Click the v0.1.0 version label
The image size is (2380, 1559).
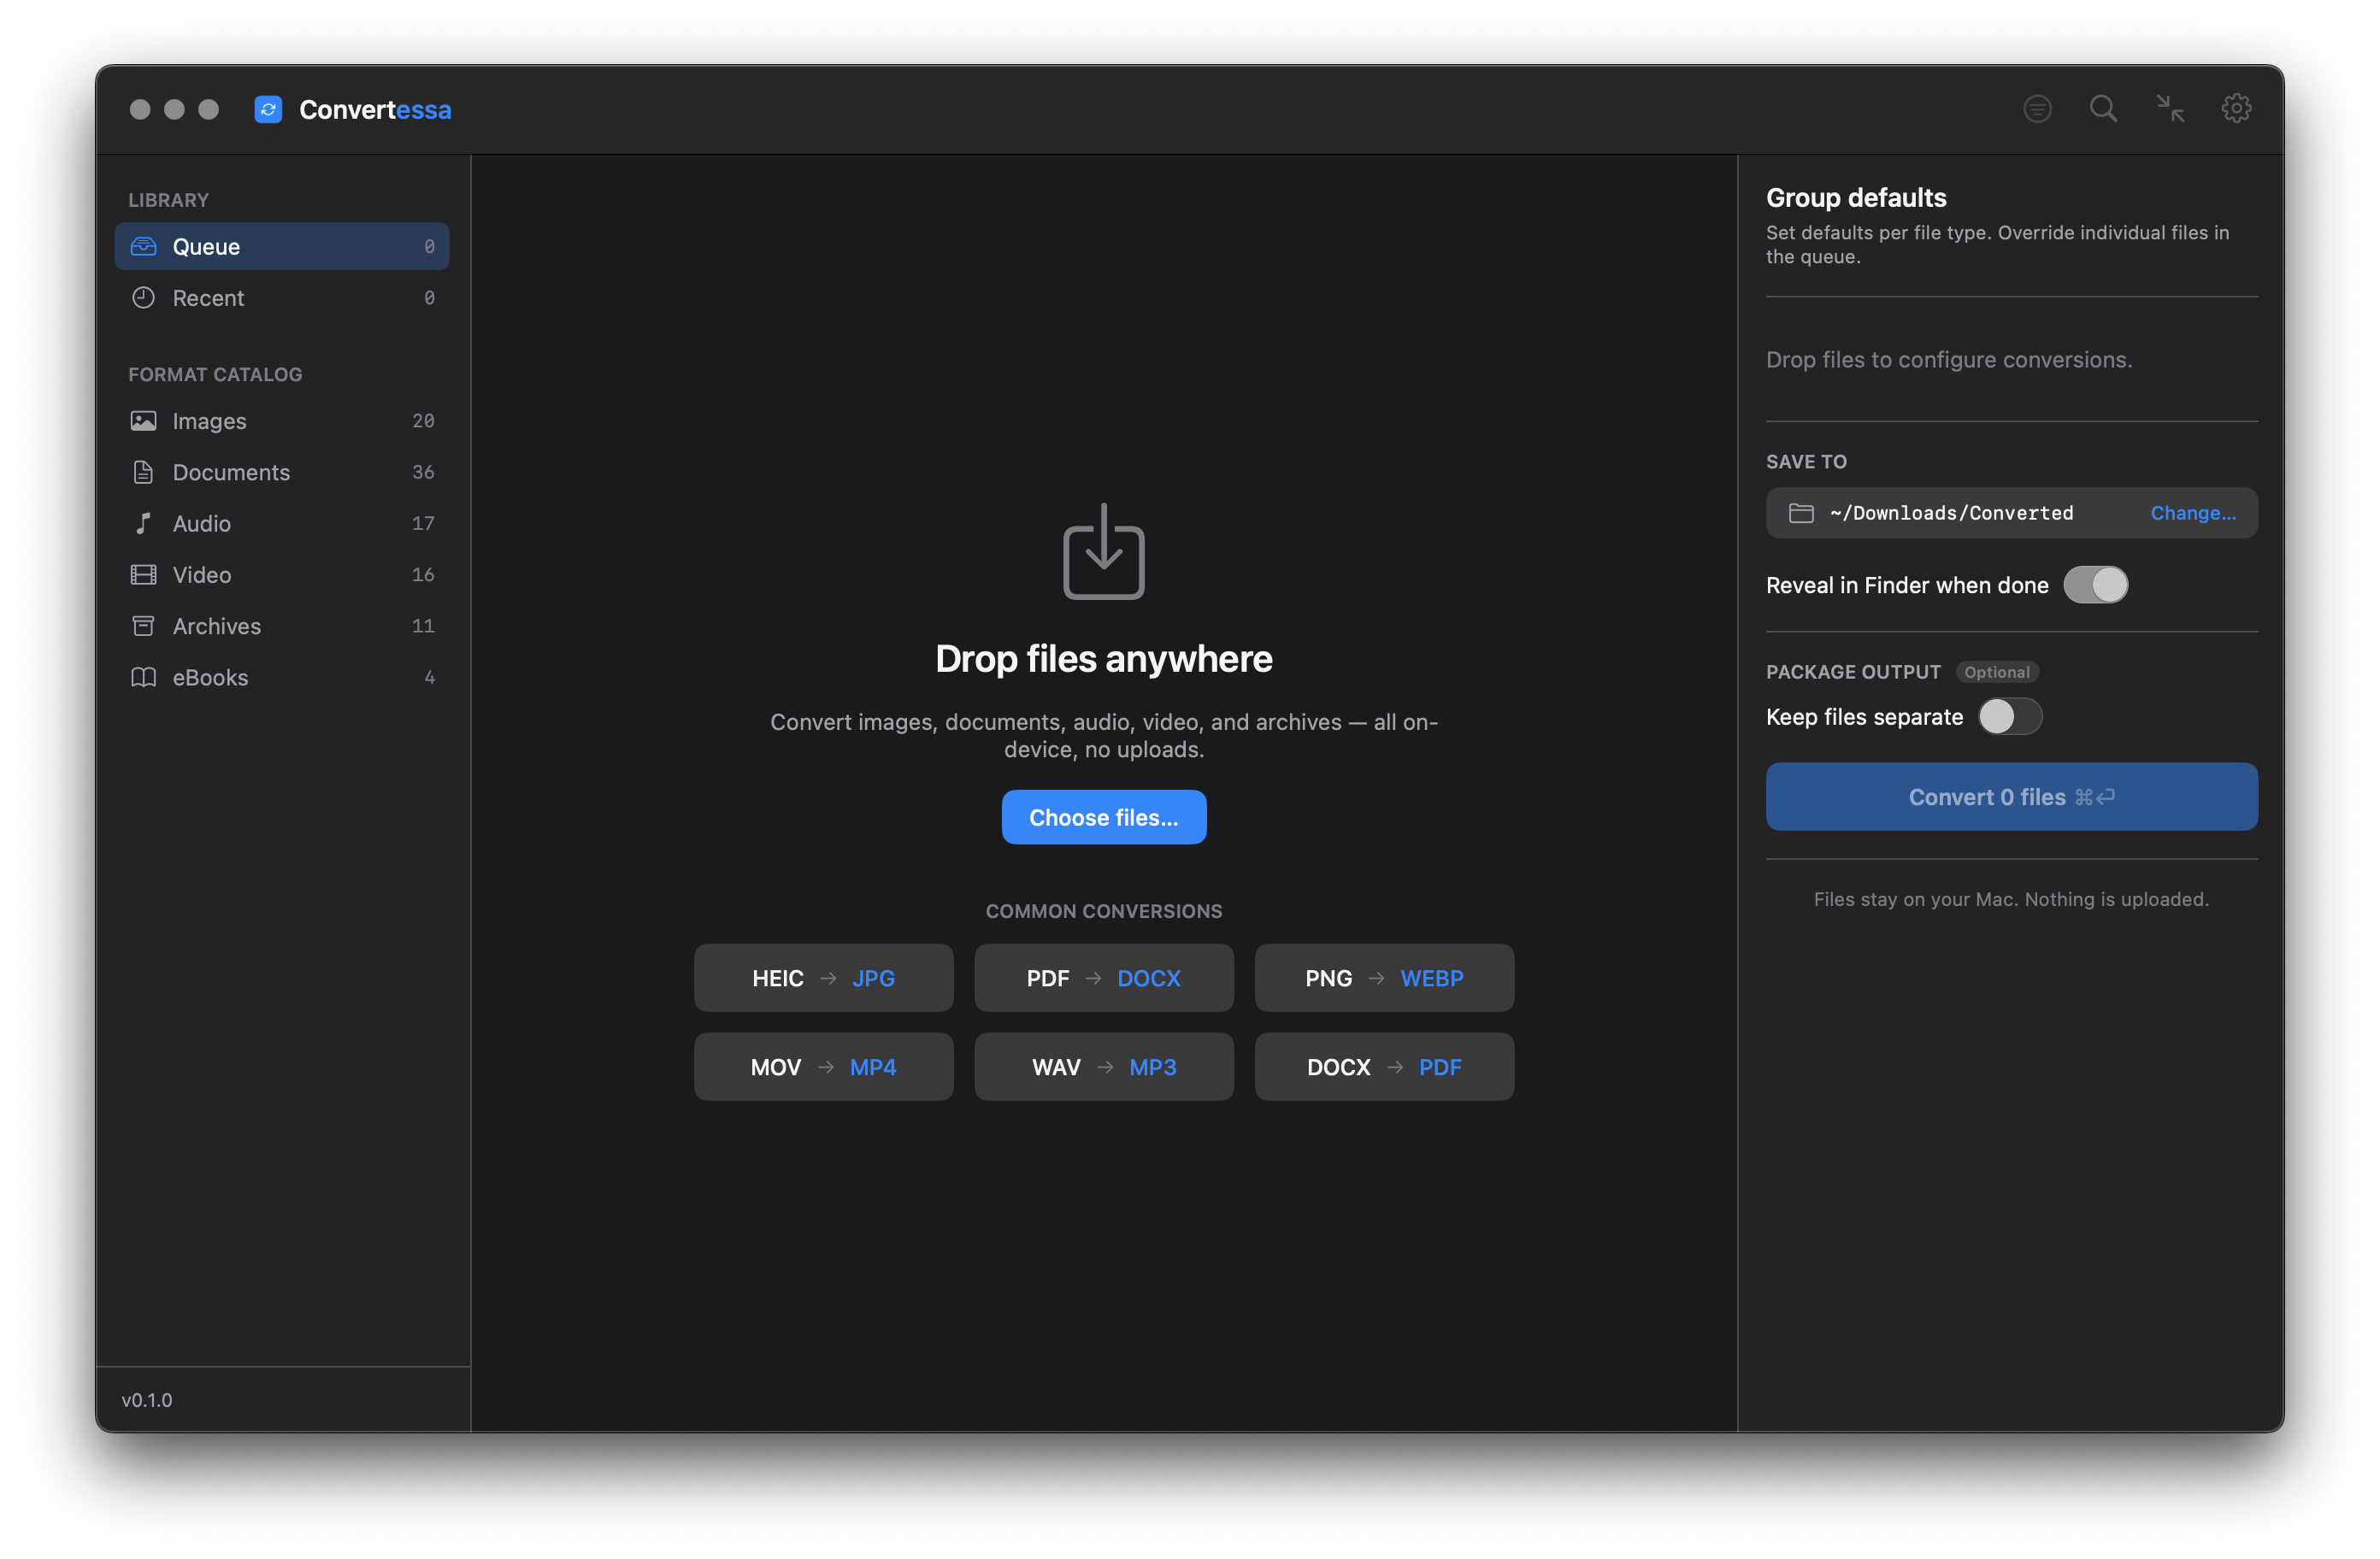pos(147,1400)
